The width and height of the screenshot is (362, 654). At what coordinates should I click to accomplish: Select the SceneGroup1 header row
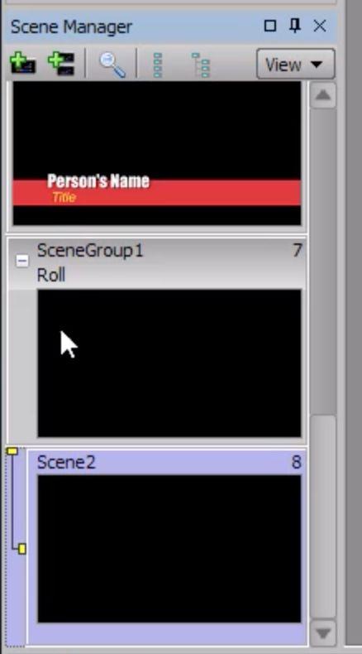pos(158,262)
